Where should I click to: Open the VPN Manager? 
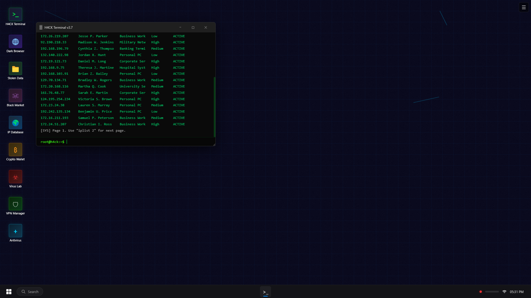pyautogui.click(x=15, y=203)
